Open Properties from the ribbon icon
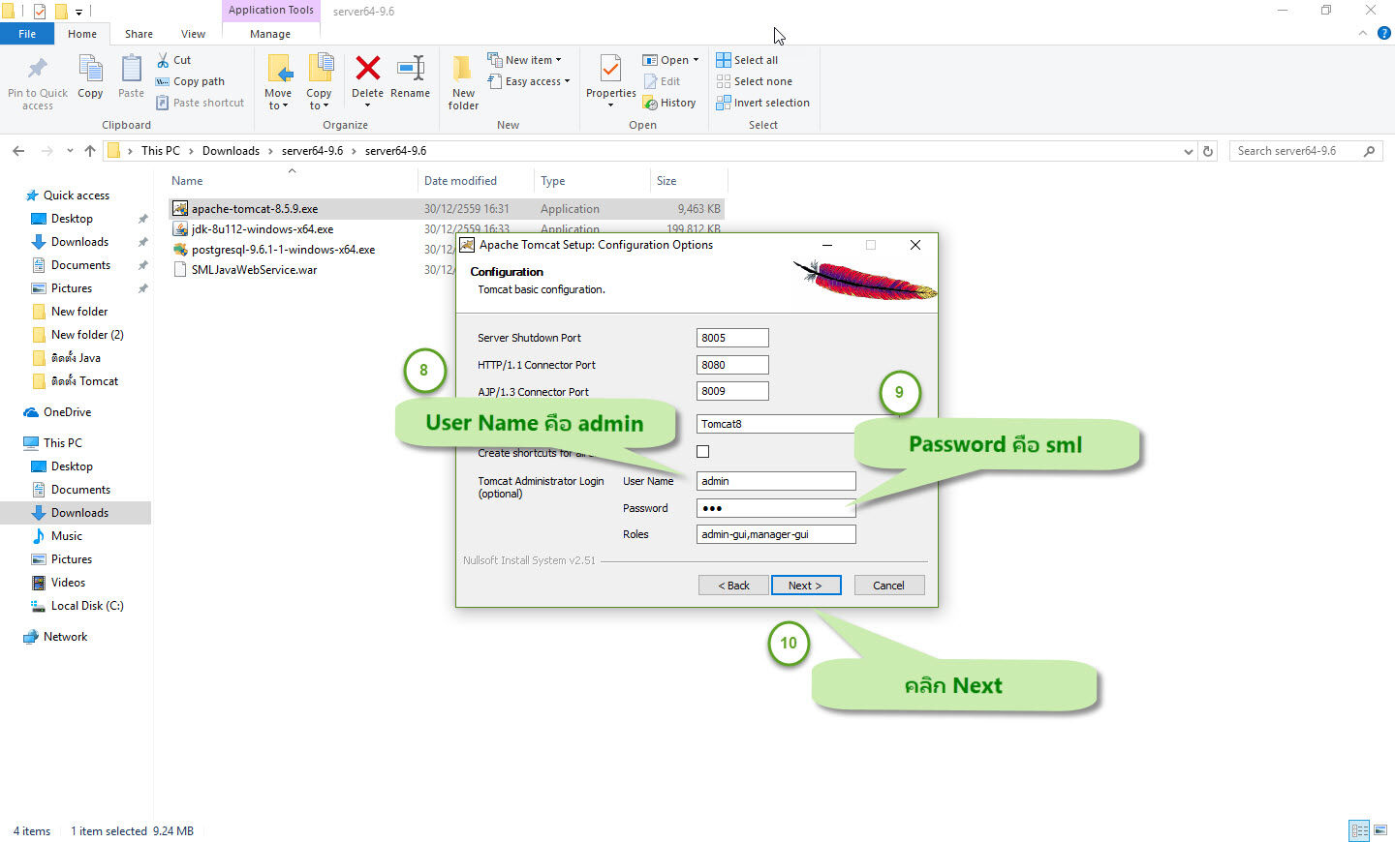 (610, 73)
